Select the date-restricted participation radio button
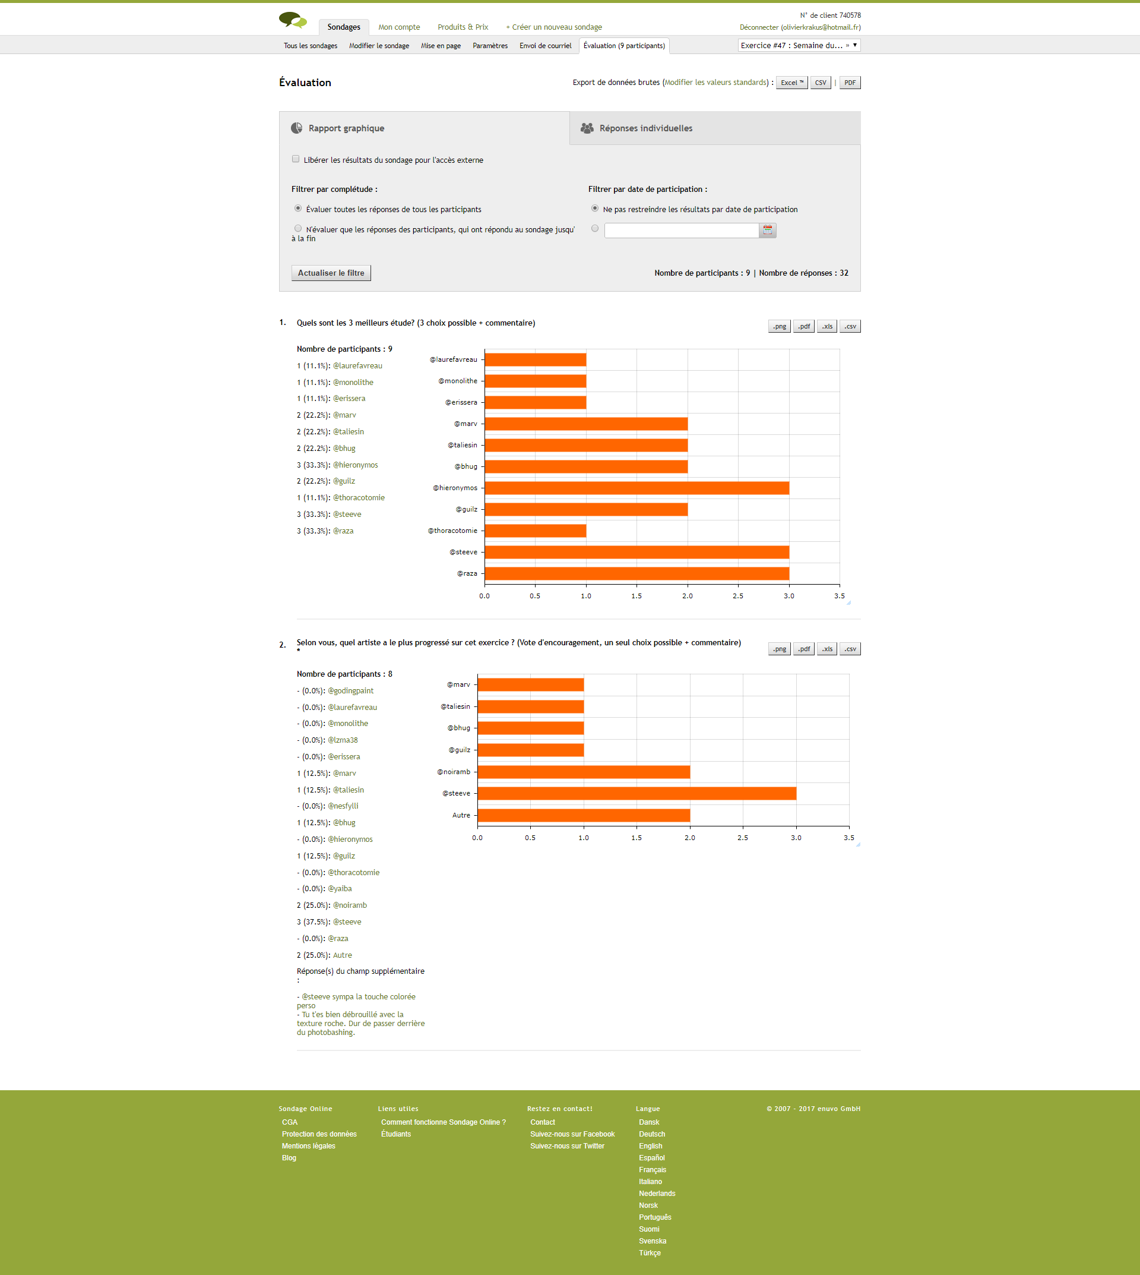The image size is (1140, 1275). (595, 229)
